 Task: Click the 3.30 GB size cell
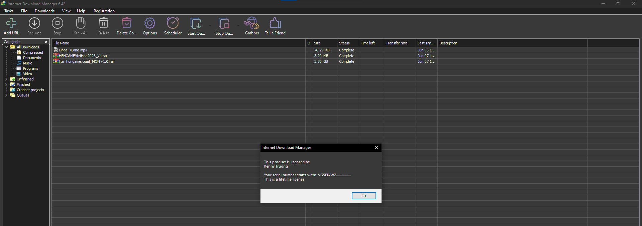pyautogui.click(x=324, y=61)
